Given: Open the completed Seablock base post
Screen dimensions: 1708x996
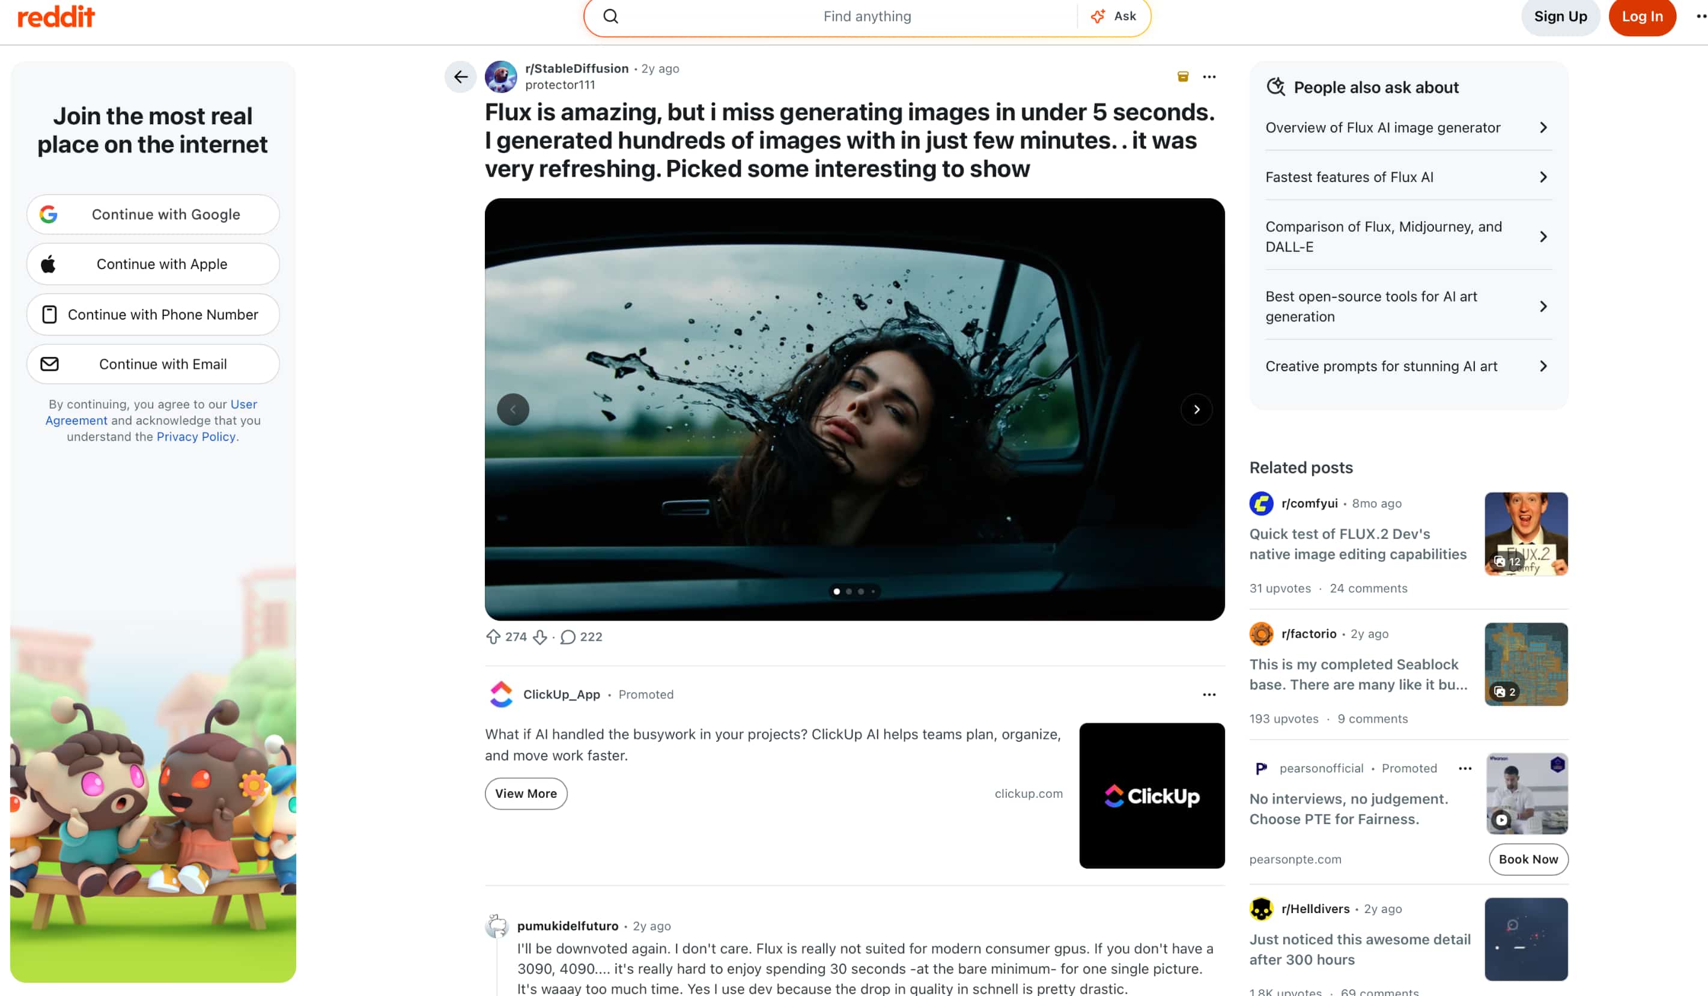Looking at the screenshot, I should pyautogui.click(x=1358, y=675).
